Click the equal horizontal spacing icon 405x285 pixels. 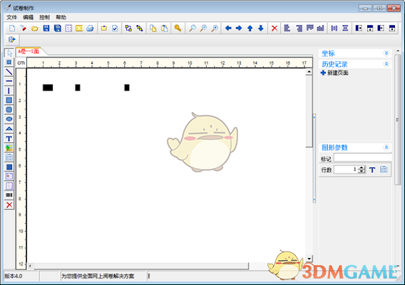[x=334, y=28]
